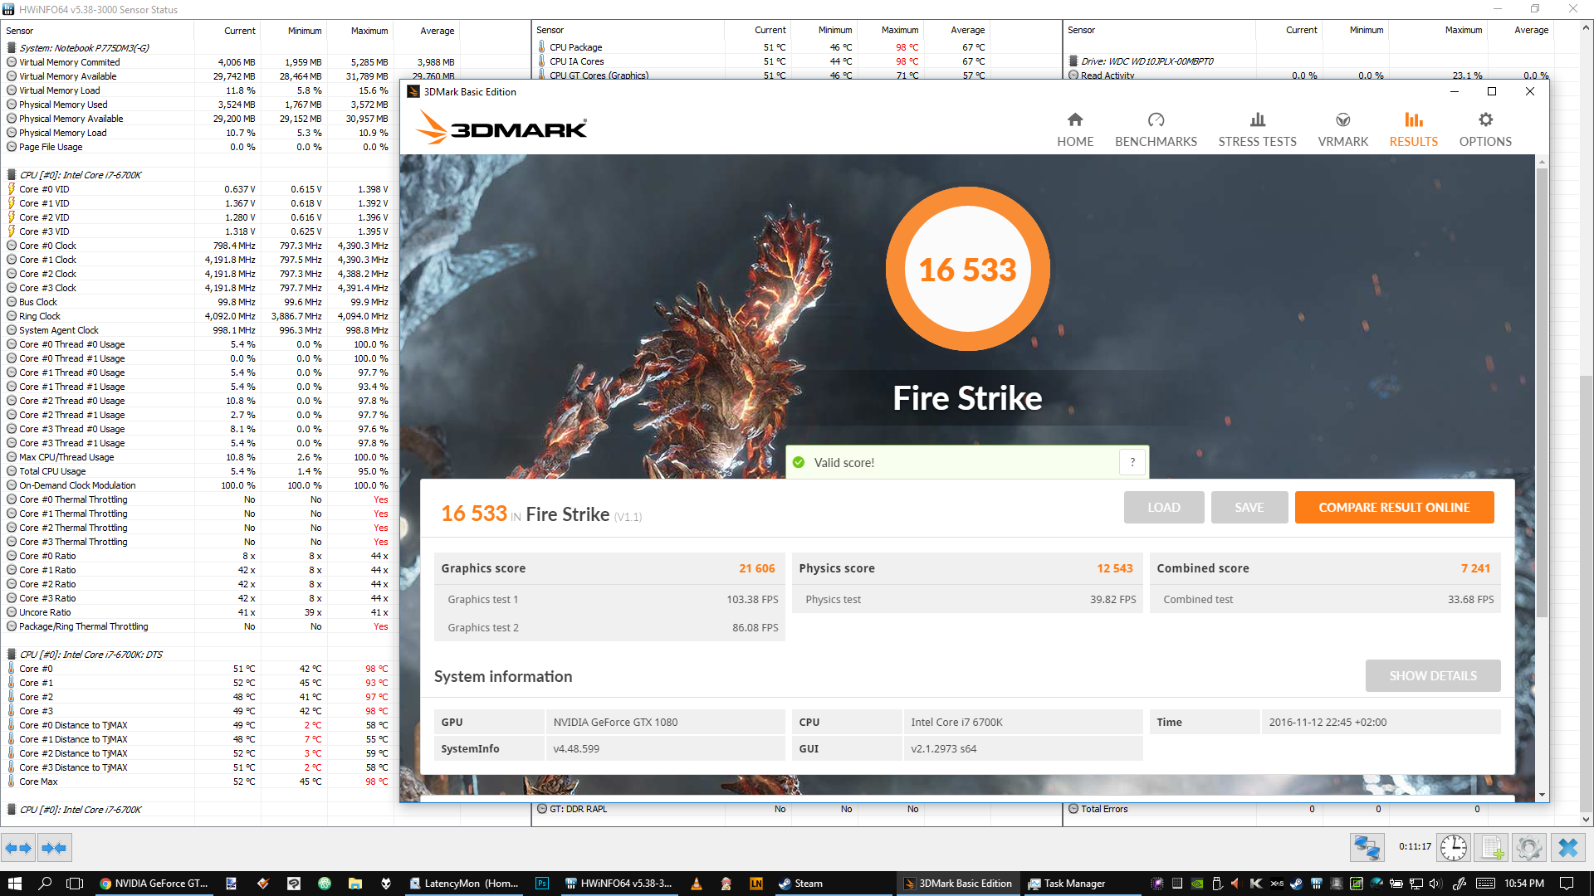Viewport: 1594px width, 896px height.
Task: Click the 3DMark window scrollbar thumb
Action: 1542,392
